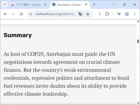Open the Chrome profile avatar

[x=127, y=14]
